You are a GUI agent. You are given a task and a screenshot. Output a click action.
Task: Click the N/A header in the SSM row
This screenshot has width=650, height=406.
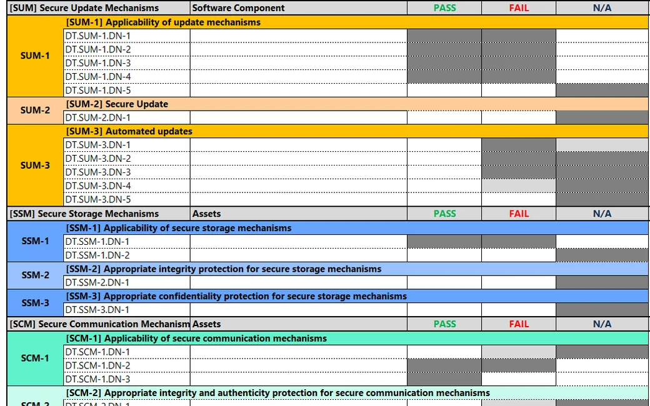(602, 214)
